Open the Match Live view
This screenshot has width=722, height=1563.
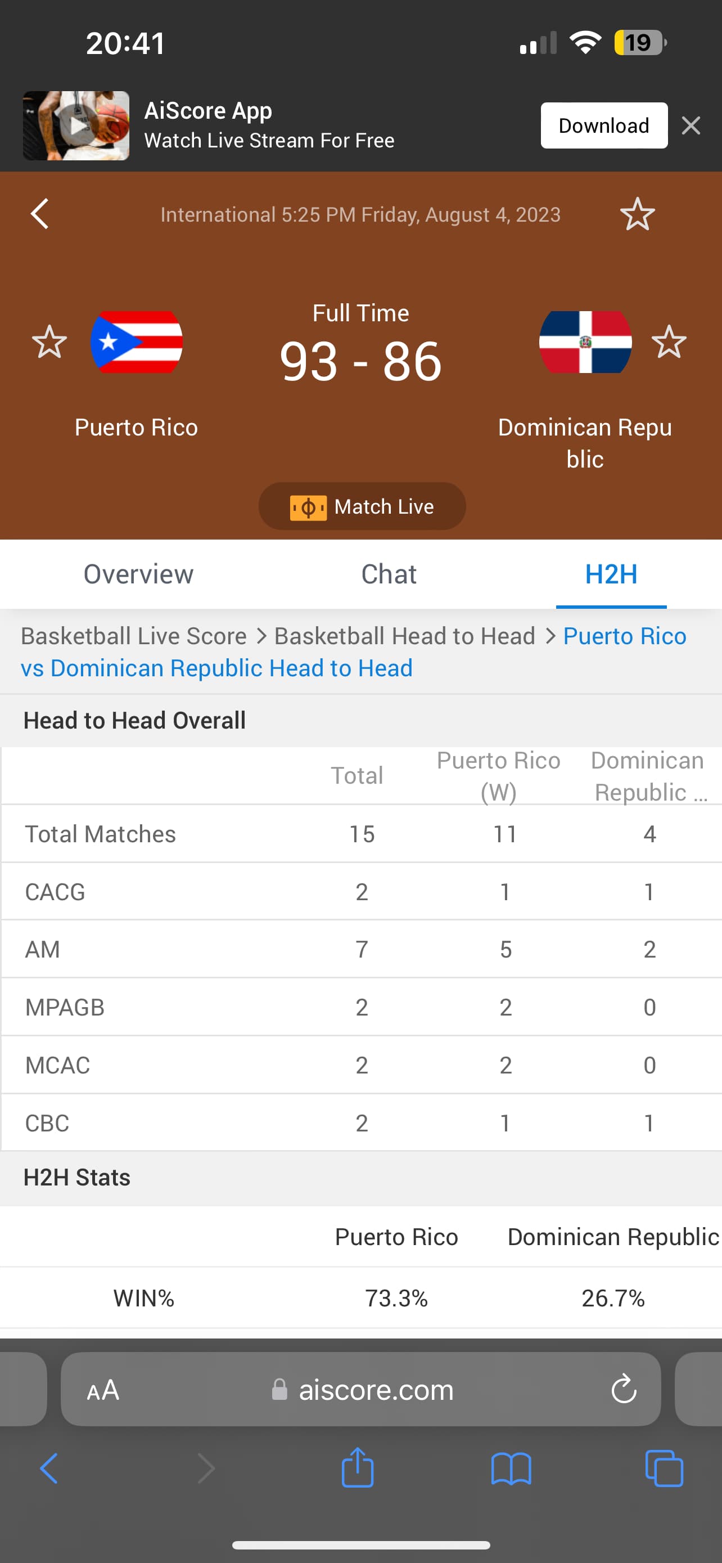point(362,506)
